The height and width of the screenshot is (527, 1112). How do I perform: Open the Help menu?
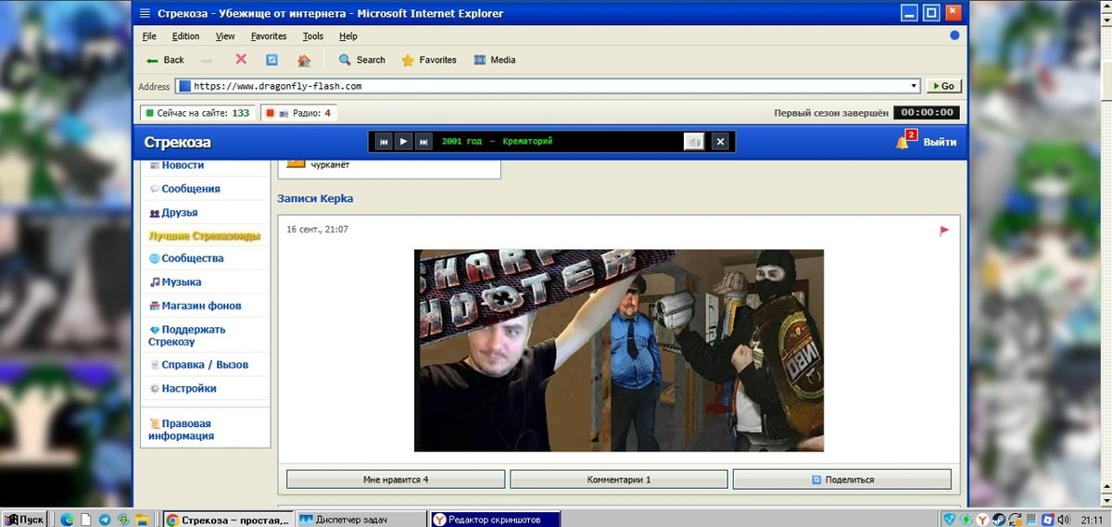click(348, 36)
